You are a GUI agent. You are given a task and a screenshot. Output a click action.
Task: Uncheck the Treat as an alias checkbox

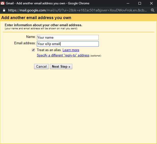point(33,50)
